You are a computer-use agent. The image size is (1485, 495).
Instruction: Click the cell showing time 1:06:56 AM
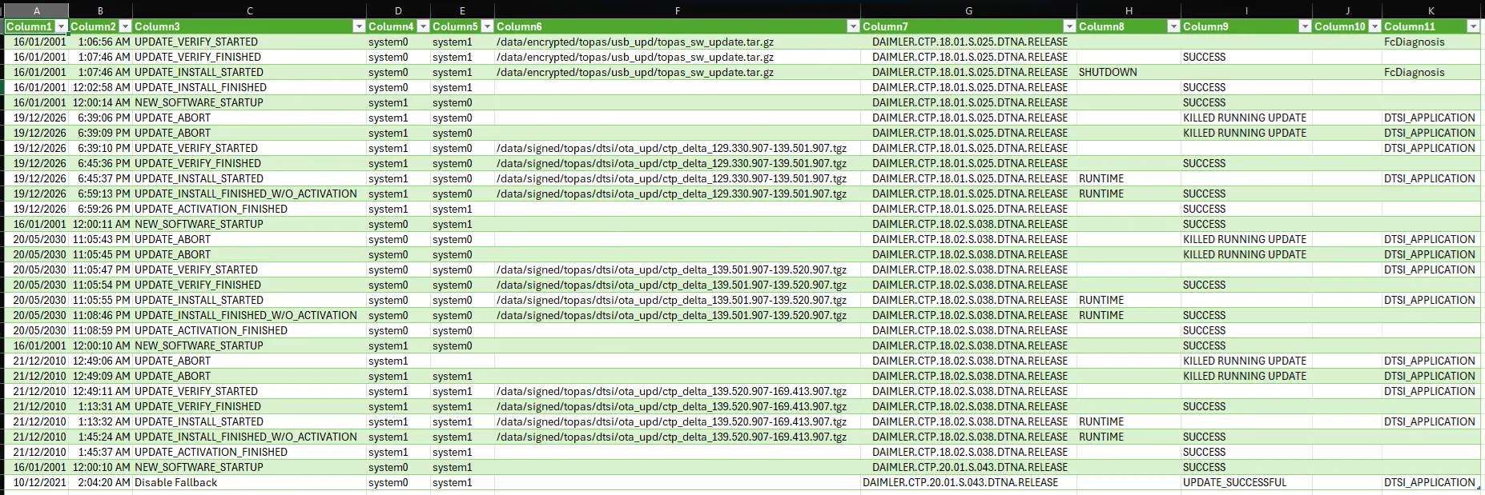tap(100, 42)
